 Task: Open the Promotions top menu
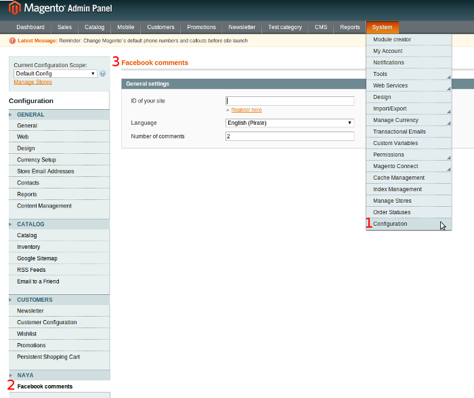coord(201,27)
